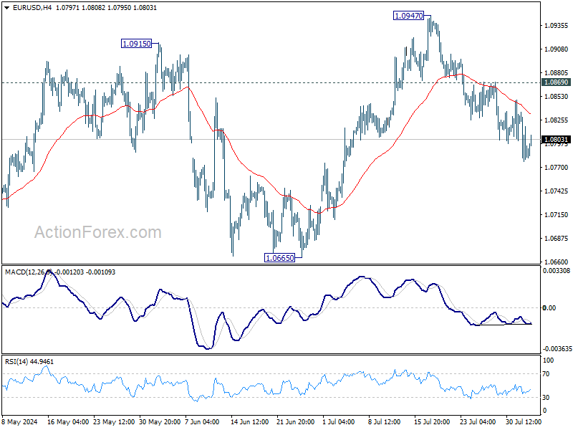
Task: Click the EURUSD,H4 symbol title text
Action: click(x=32, y=8)
